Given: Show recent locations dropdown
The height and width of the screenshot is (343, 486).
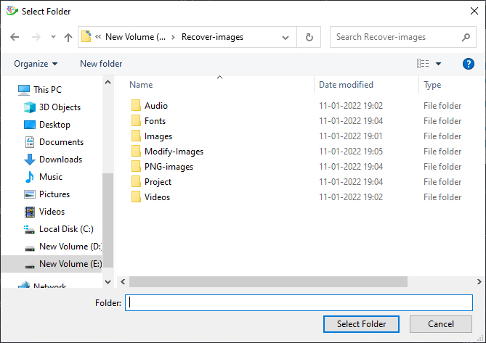Looking at the screenshot, I should pos(53,37).
